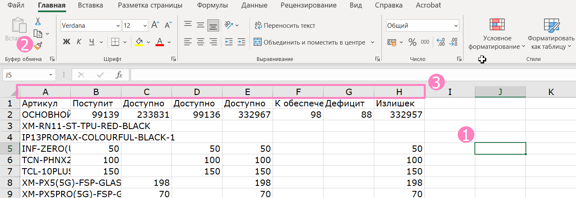Apply yellow fill color bucket
The image size is (576, 198).
(x=139, y=42)
